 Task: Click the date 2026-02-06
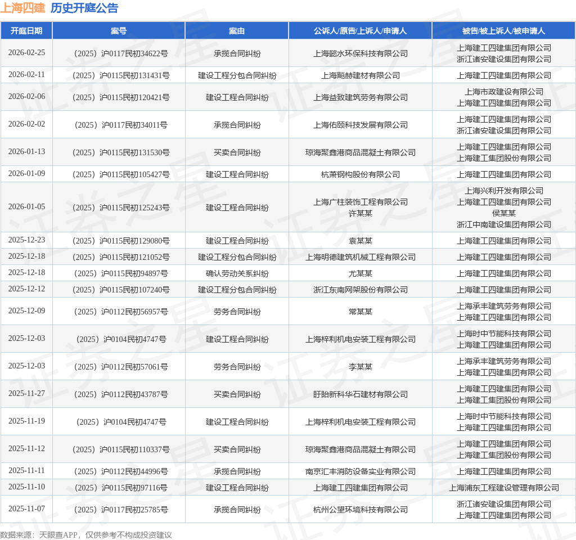pos(27,96)
